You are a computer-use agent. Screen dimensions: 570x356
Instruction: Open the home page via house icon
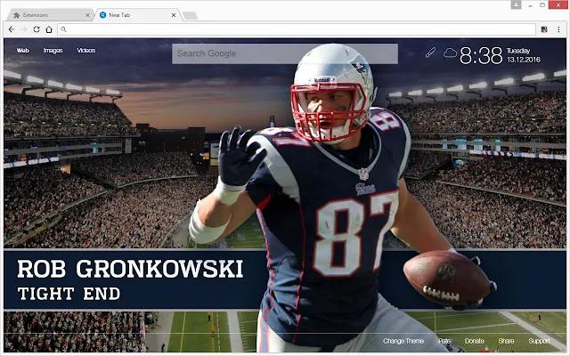point(49,29)
